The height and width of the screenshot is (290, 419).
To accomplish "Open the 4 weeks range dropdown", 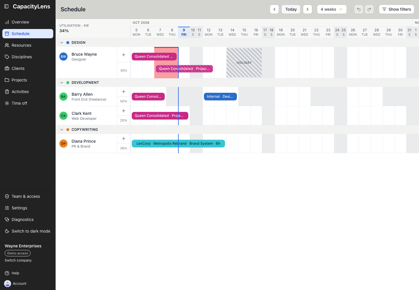I will (x=332, y=9).
